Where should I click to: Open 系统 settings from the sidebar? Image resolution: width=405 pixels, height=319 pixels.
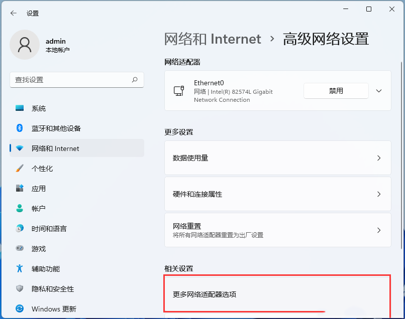coord(20,108)
